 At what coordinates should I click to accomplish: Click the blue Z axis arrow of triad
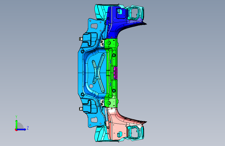coord(22,129)
